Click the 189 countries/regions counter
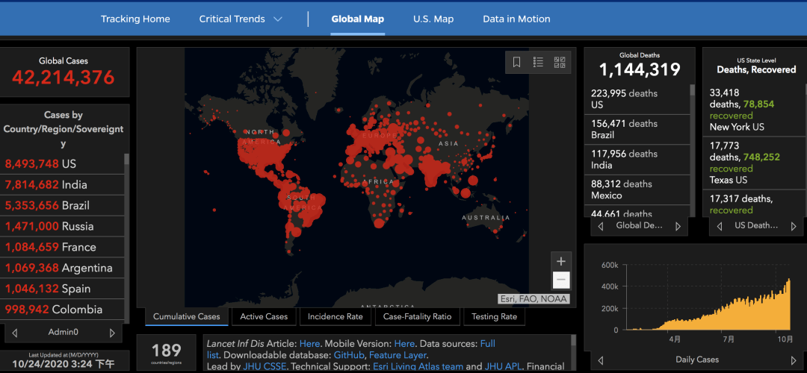The width and height of the screenshot is (807, 373). [x=166, y=351]
